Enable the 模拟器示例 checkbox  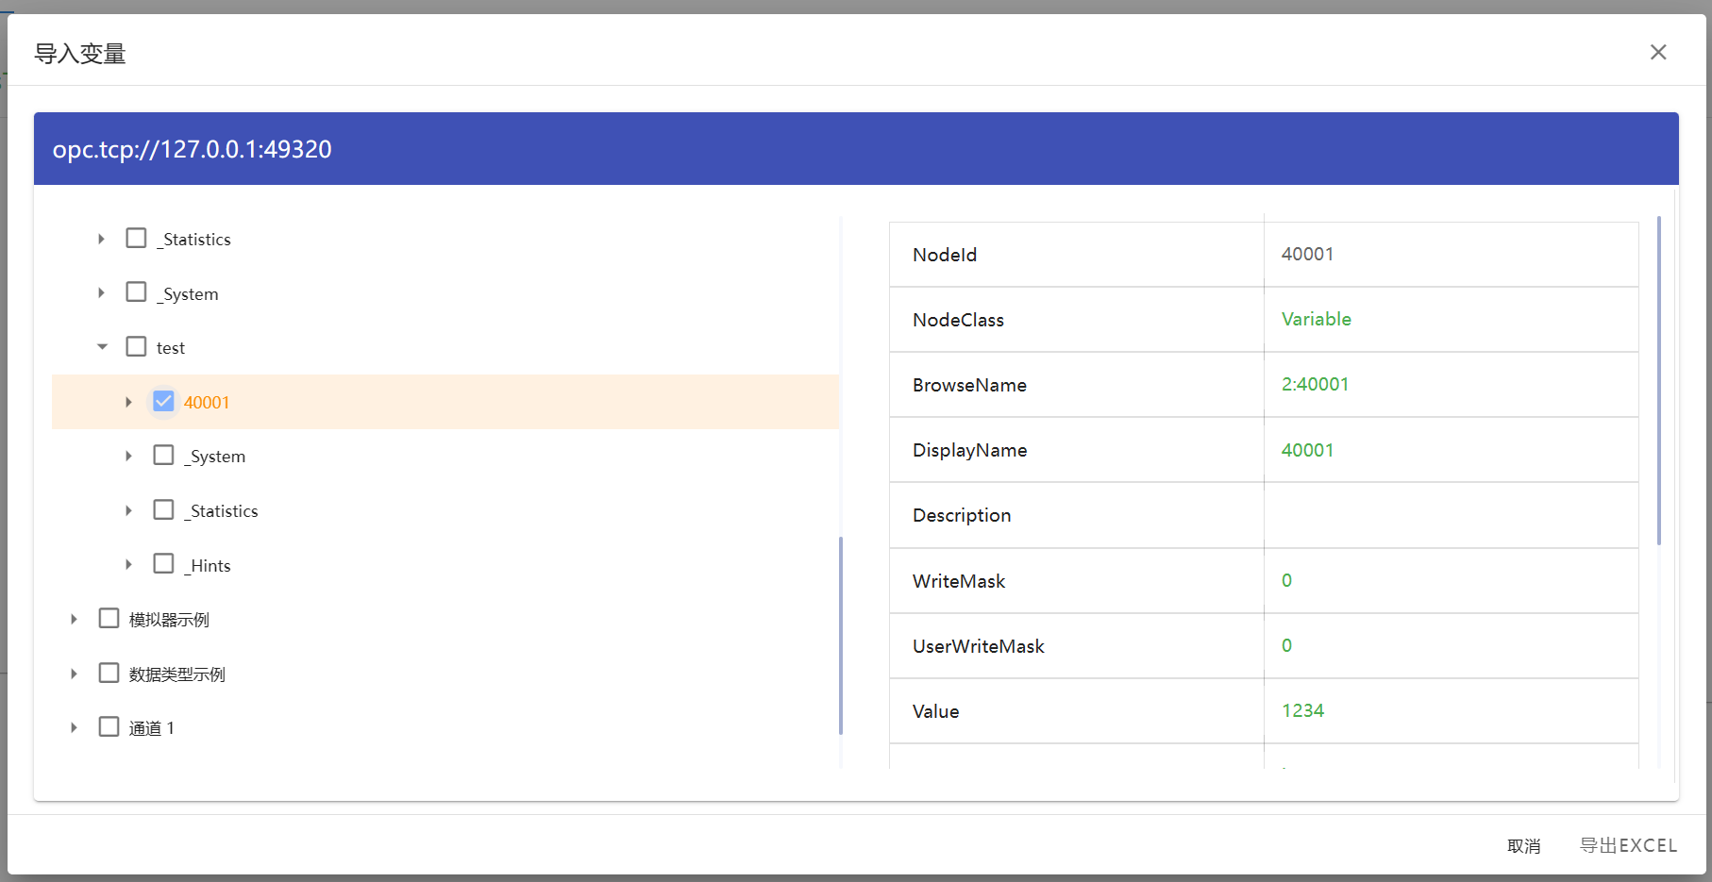click(109, 619)
